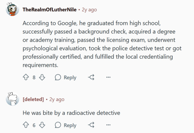
Task: Reply to TheRealmOfLutherNile's comment
Action: click(x=66, y=77)
